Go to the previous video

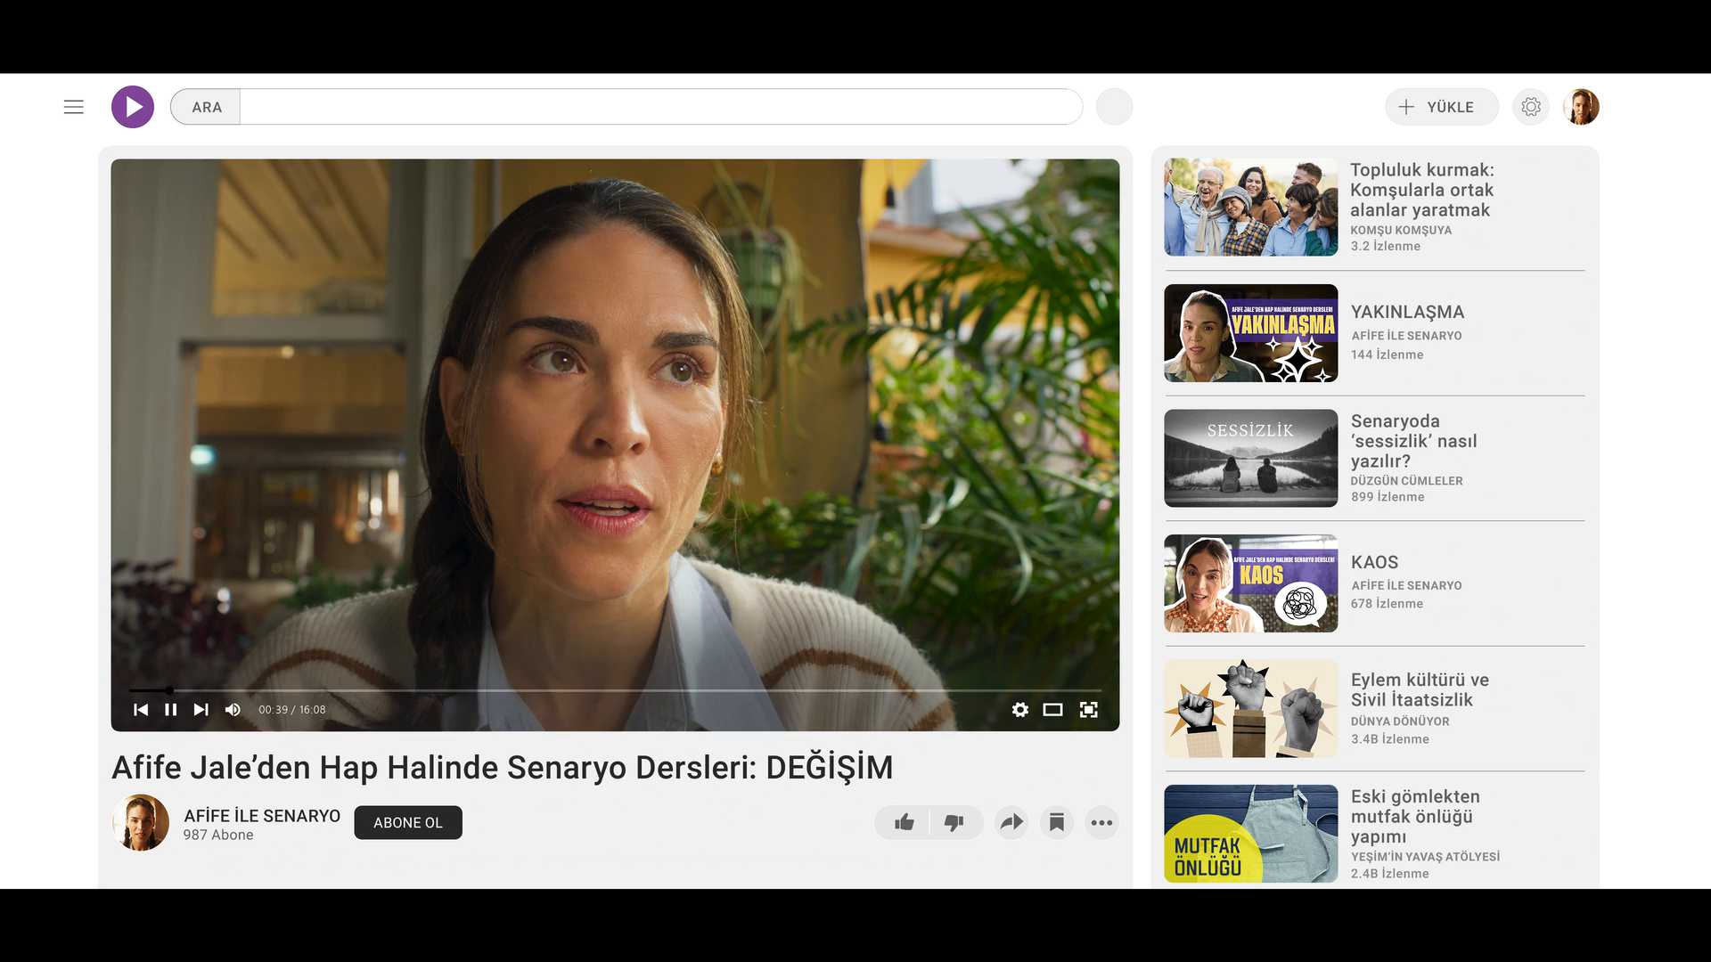[x=141, y=710]
